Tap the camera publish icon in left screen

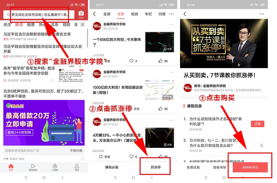click(81, 13)
